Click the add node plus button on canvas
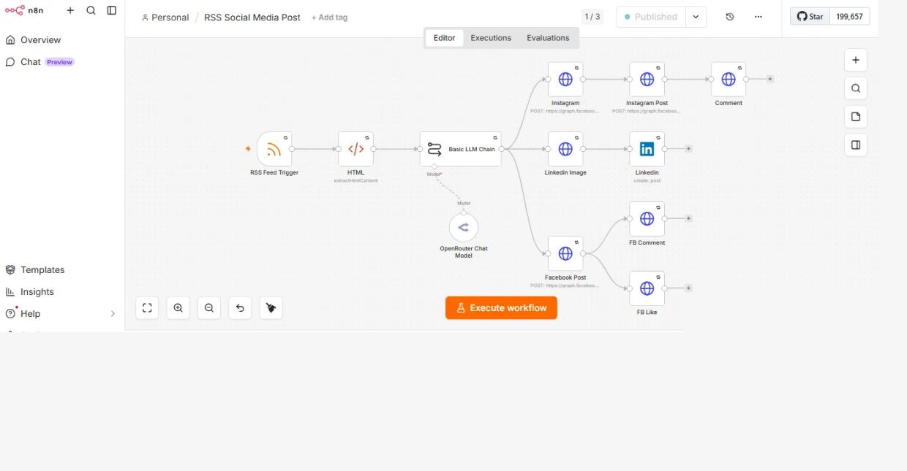Screen dimensions: 907x471 [856, 60]
